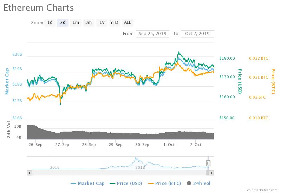This screenshot has height=193, width=281.
Task: Switch zoom to 3m
Action: pyautogui.click(x=89, y=22)
